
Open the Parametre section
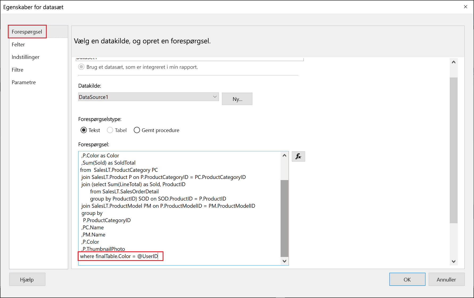[x=24, y=82]
